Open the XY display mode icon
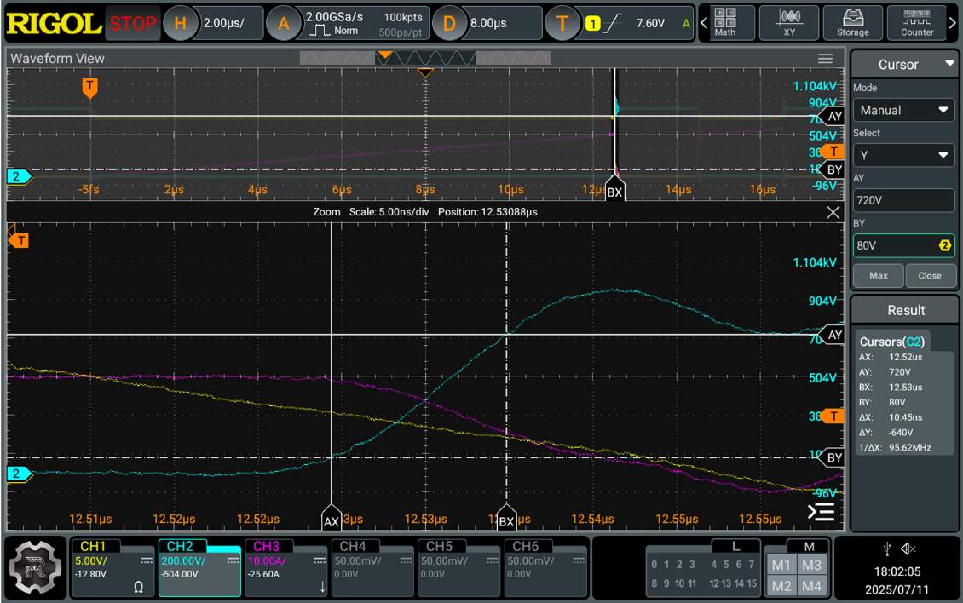This screenshot has width=963, height=603. [x=789, y=22]
